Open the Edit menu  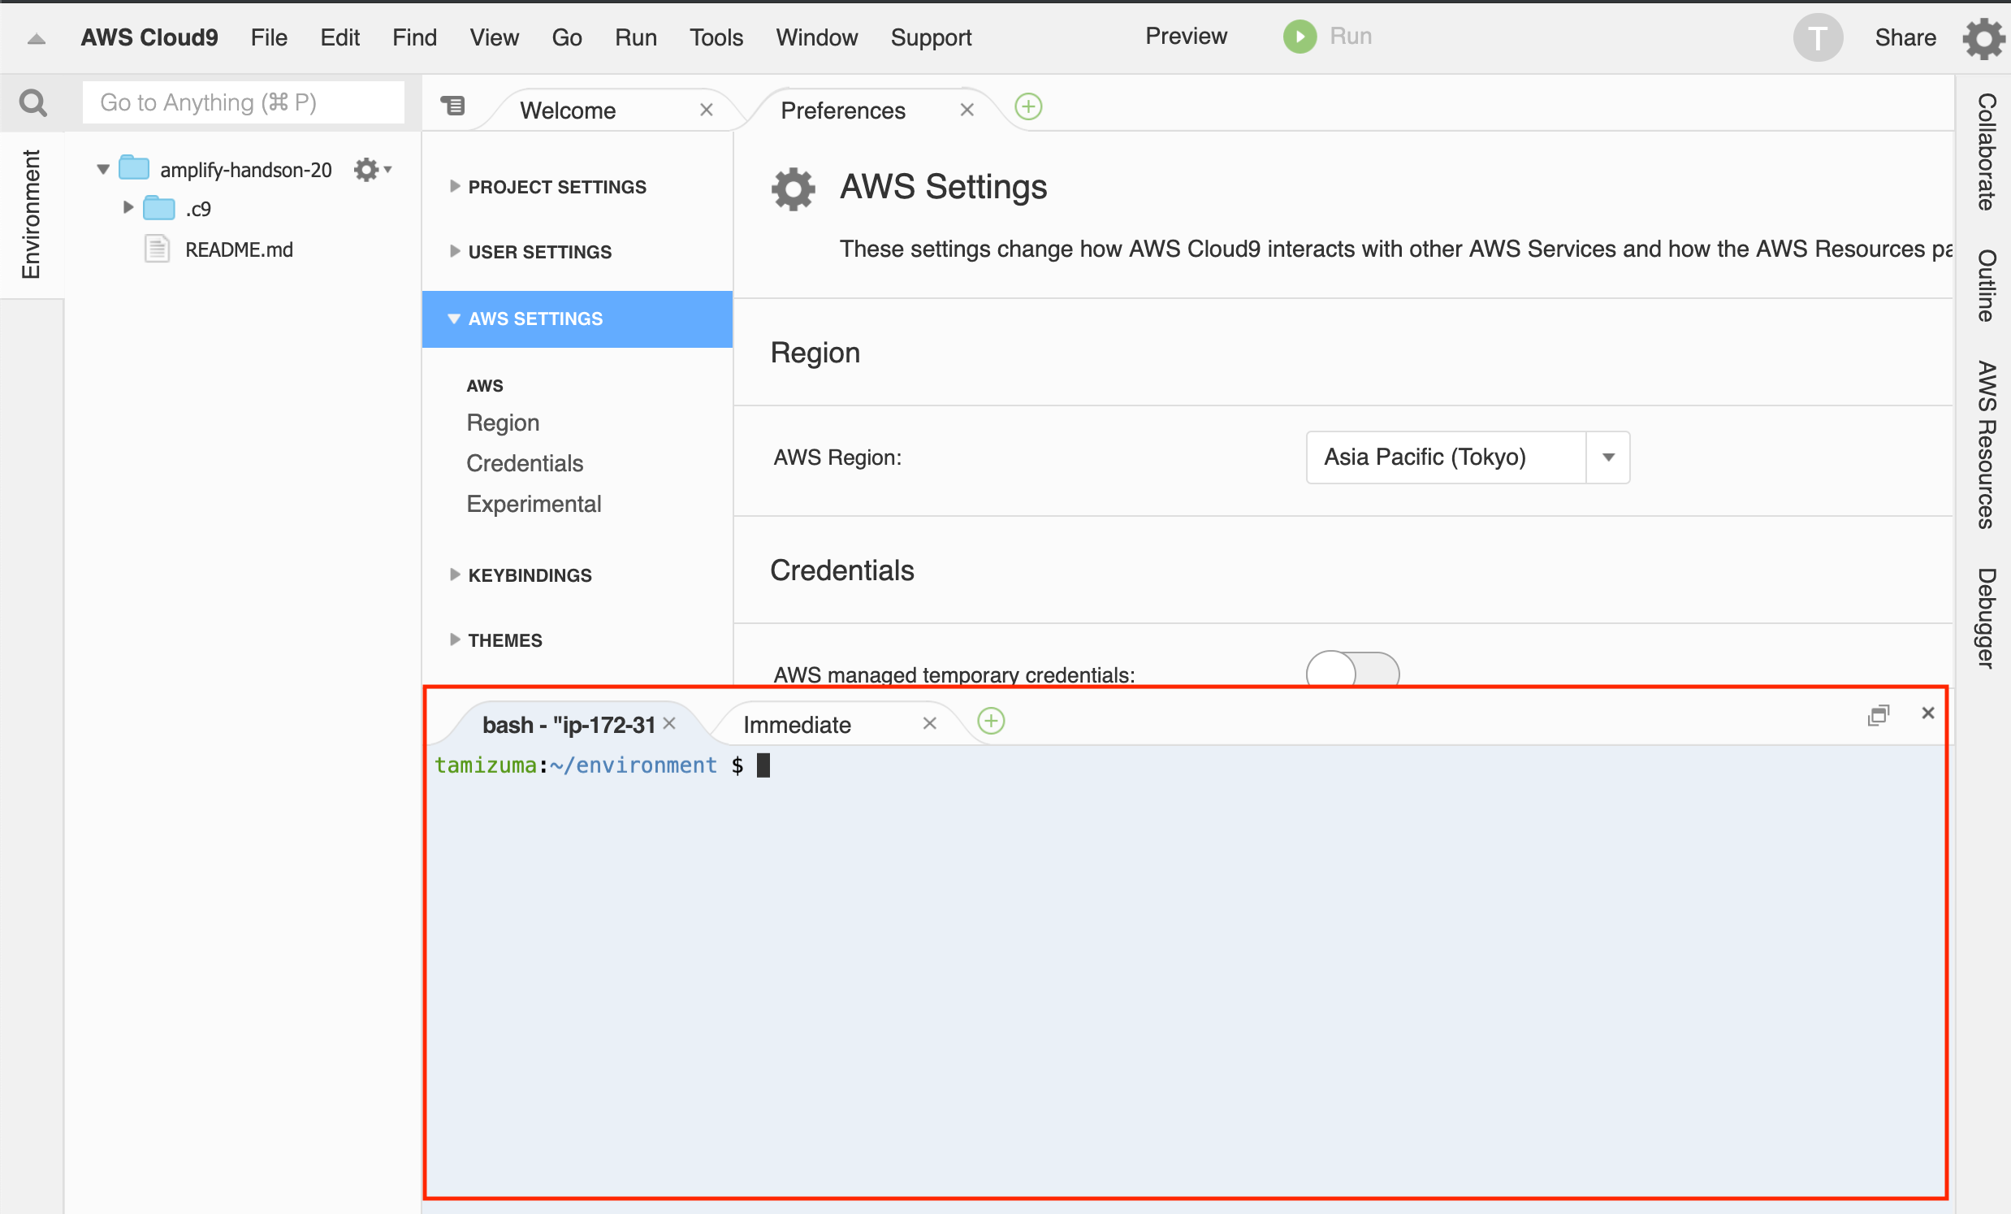[339, 37]
